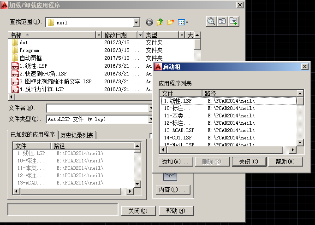Open the 类型 column filter dropdown

[x=182, y=35]
